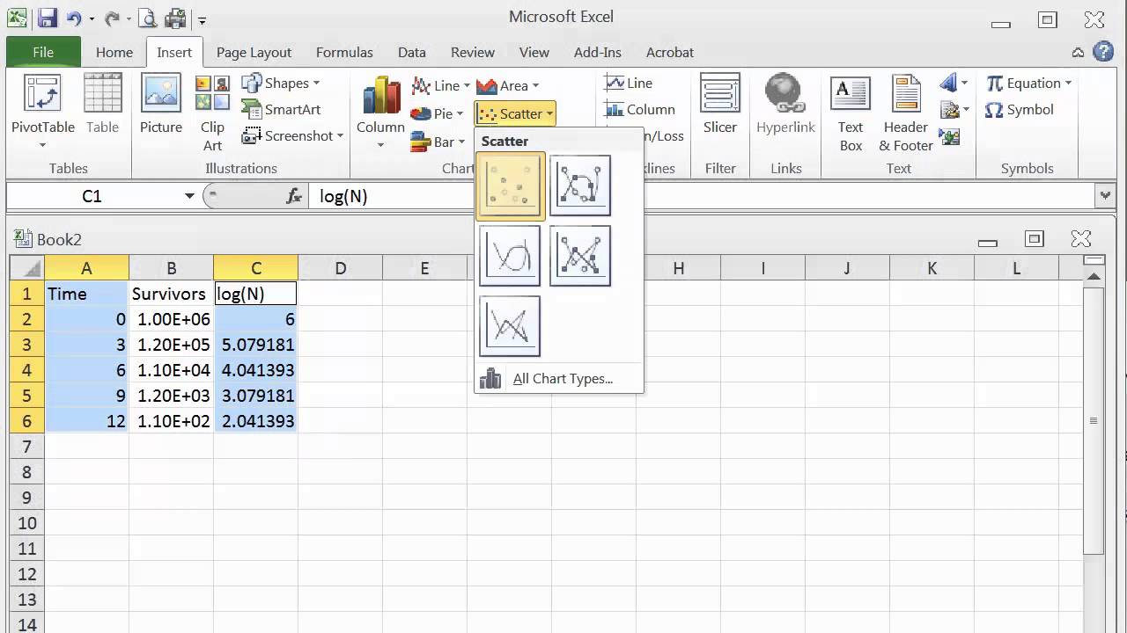Click the Select All corner of worksheet

(27, 268)
